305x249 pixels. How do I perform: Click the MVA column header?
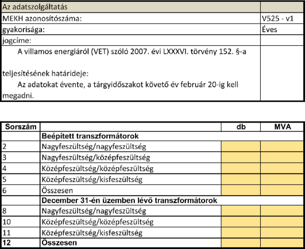282,127
